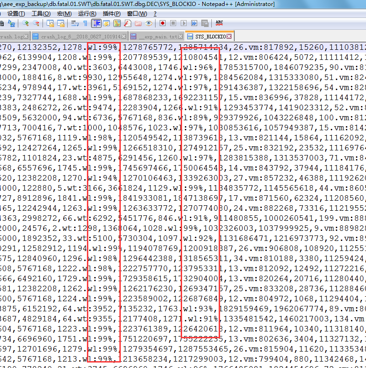The height and width of the screenshot is (368, 366).
Task: Click the number 1729358615 in the editor
Action: click(143, 279)
